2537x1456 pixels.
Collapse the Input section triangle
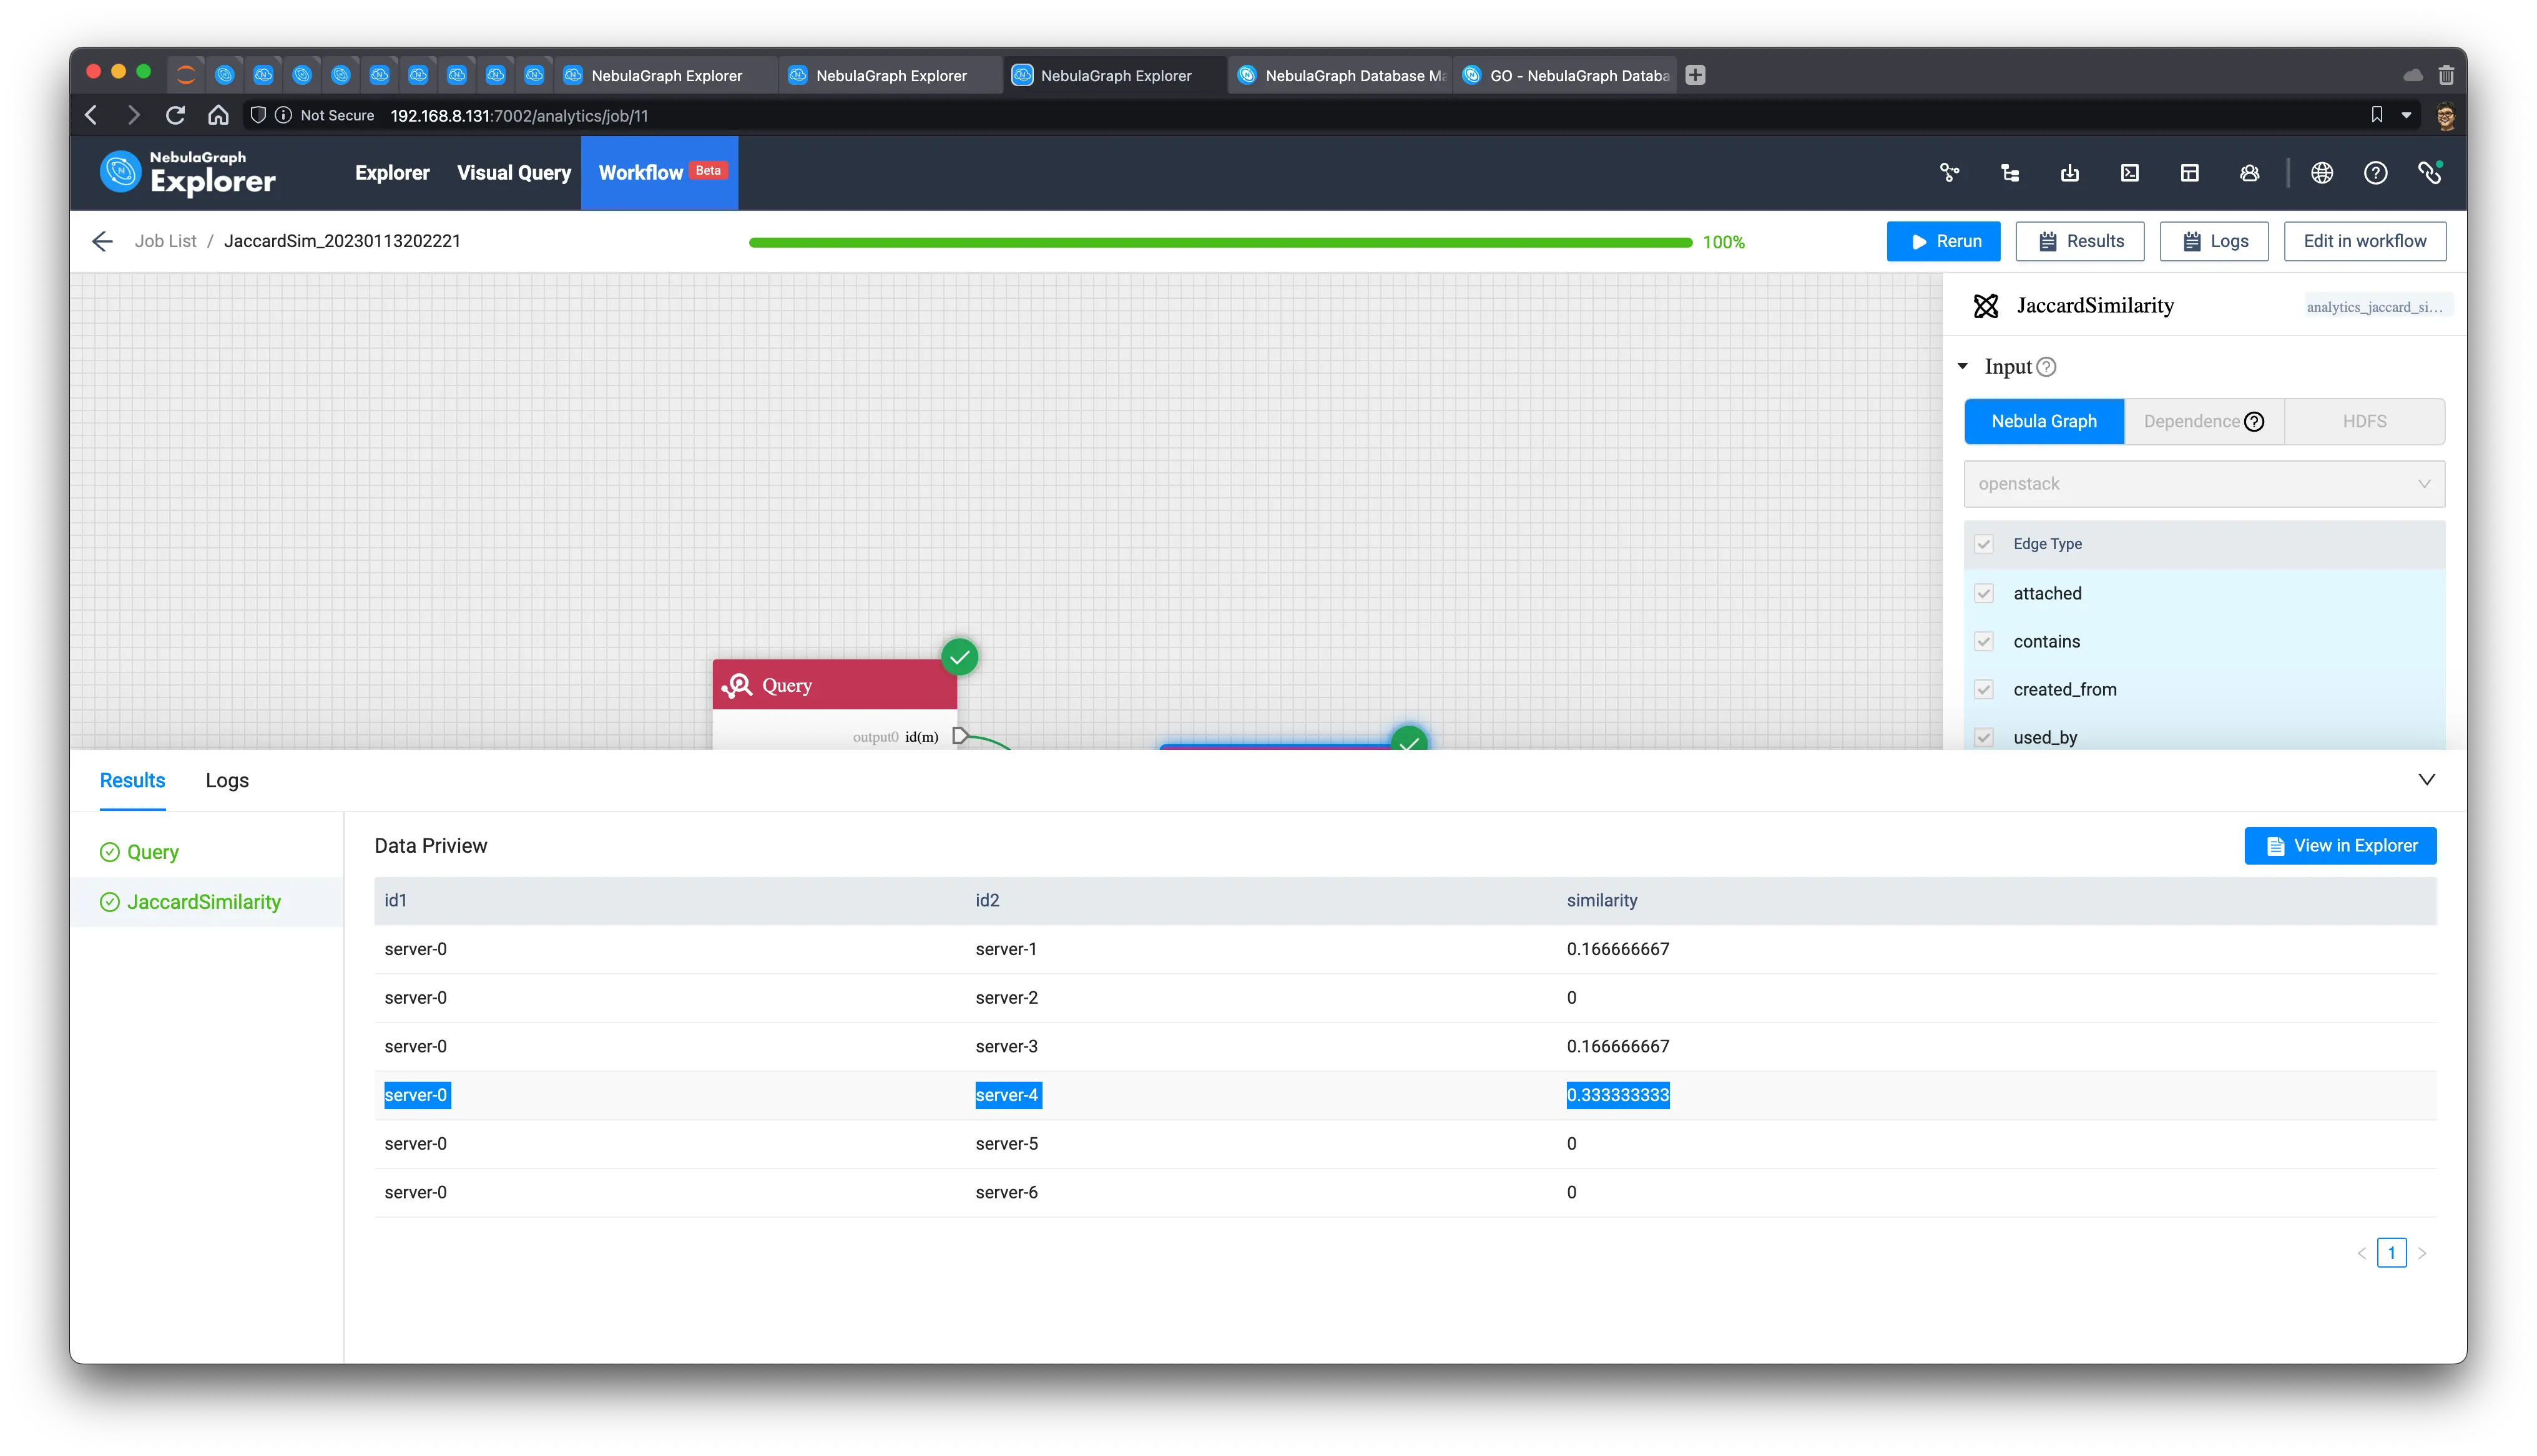[x=1963, y=367]
